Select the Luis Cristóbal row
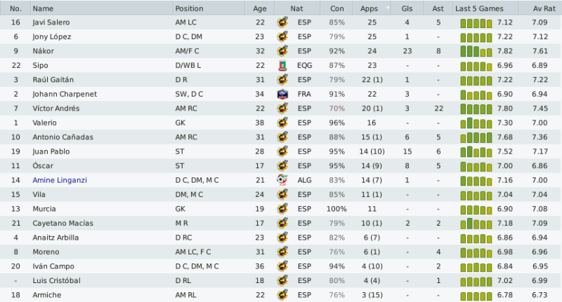Screen dimensions: 562x302 [281, 280]
